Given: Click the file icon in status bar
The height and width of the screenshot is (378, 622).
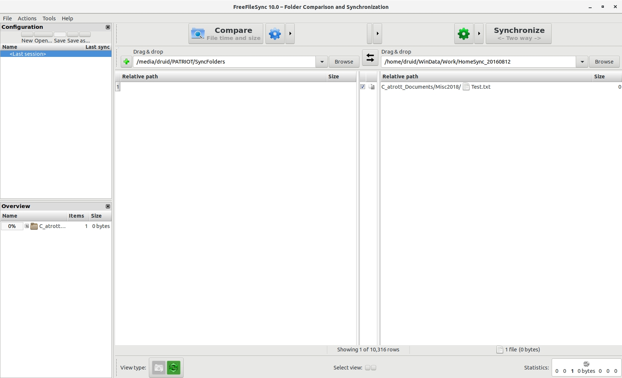Looking at the screenshot, I should click(x=500, y=350).
